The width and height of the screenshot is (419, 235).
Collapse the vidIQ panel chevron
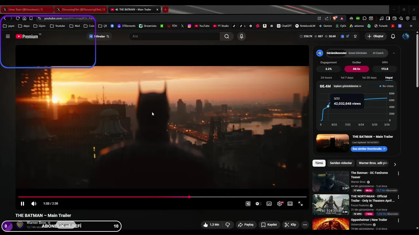click(394, 53)
